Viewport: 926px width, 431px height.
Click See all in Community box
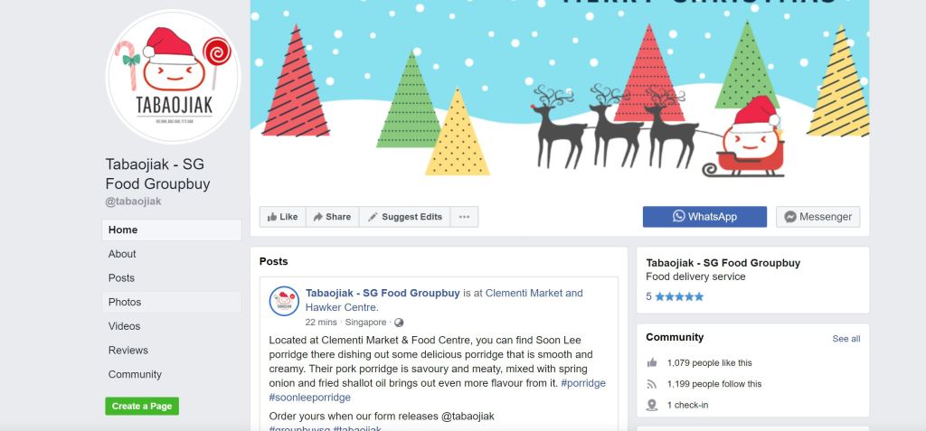(846, 339)
